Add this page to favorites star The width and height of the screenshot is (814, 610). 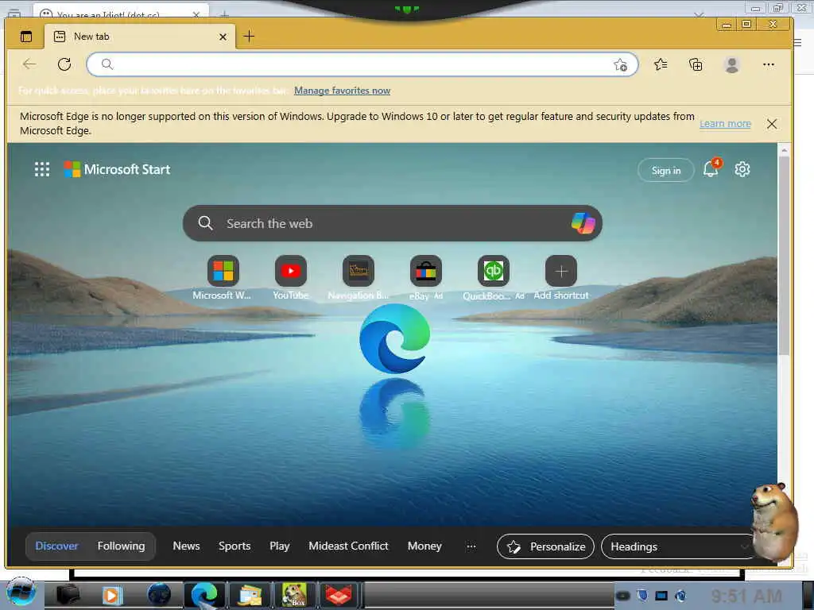(620, 65)
